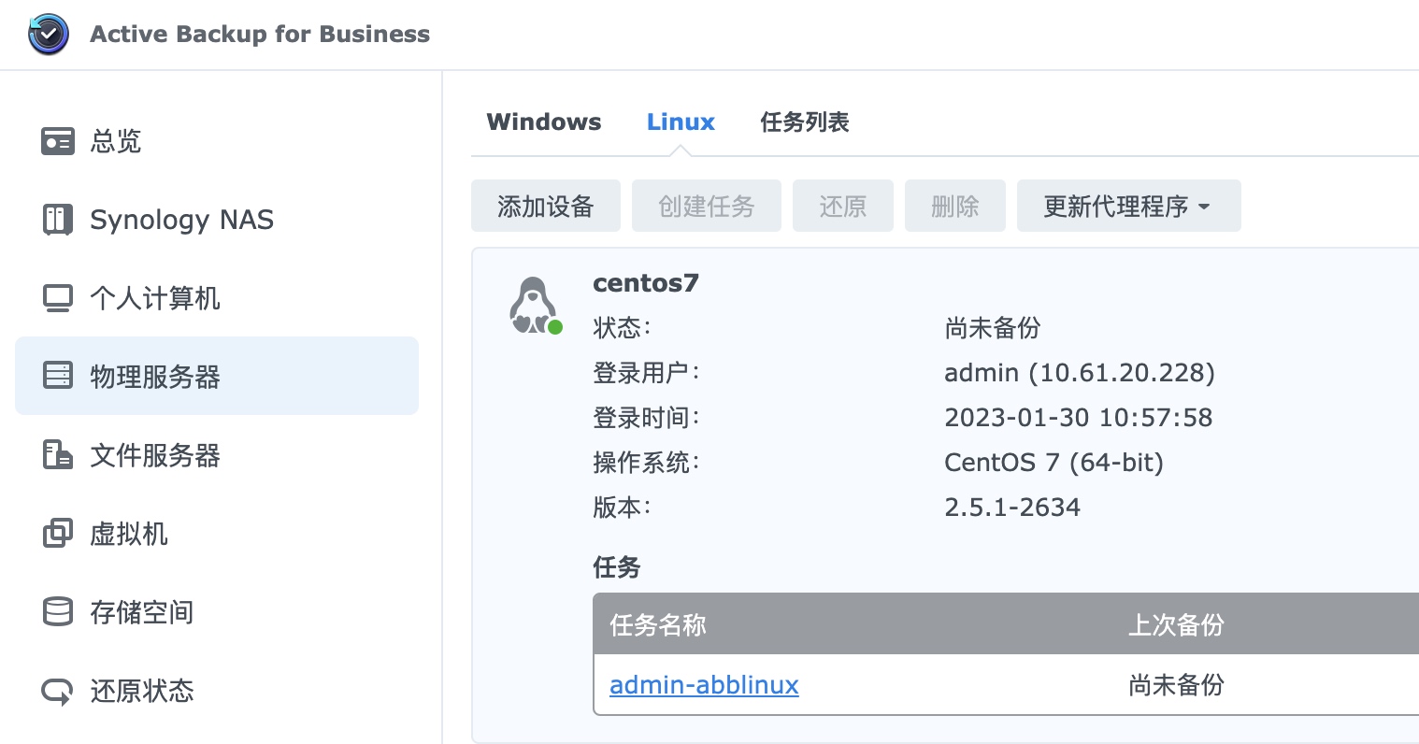Click the 登录用户 label
This screenshot has width=1419, height=744.
pyautogui.click(x=646, y=373)
